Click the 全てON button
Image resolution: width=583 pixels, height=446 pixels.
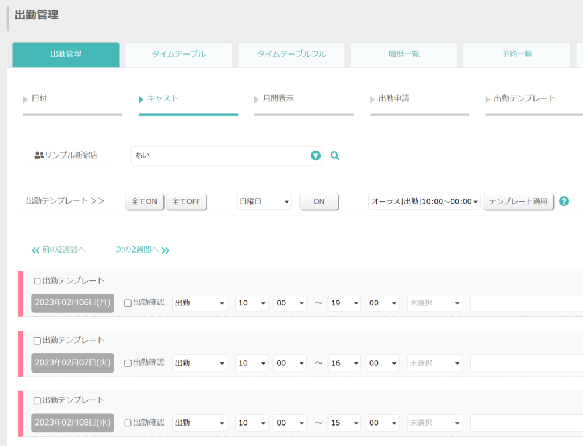click(144, 201)
